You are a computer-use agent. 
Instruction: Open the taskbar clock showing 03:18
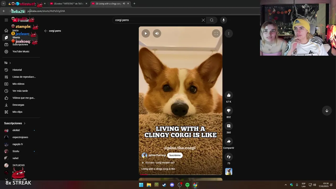324,185
